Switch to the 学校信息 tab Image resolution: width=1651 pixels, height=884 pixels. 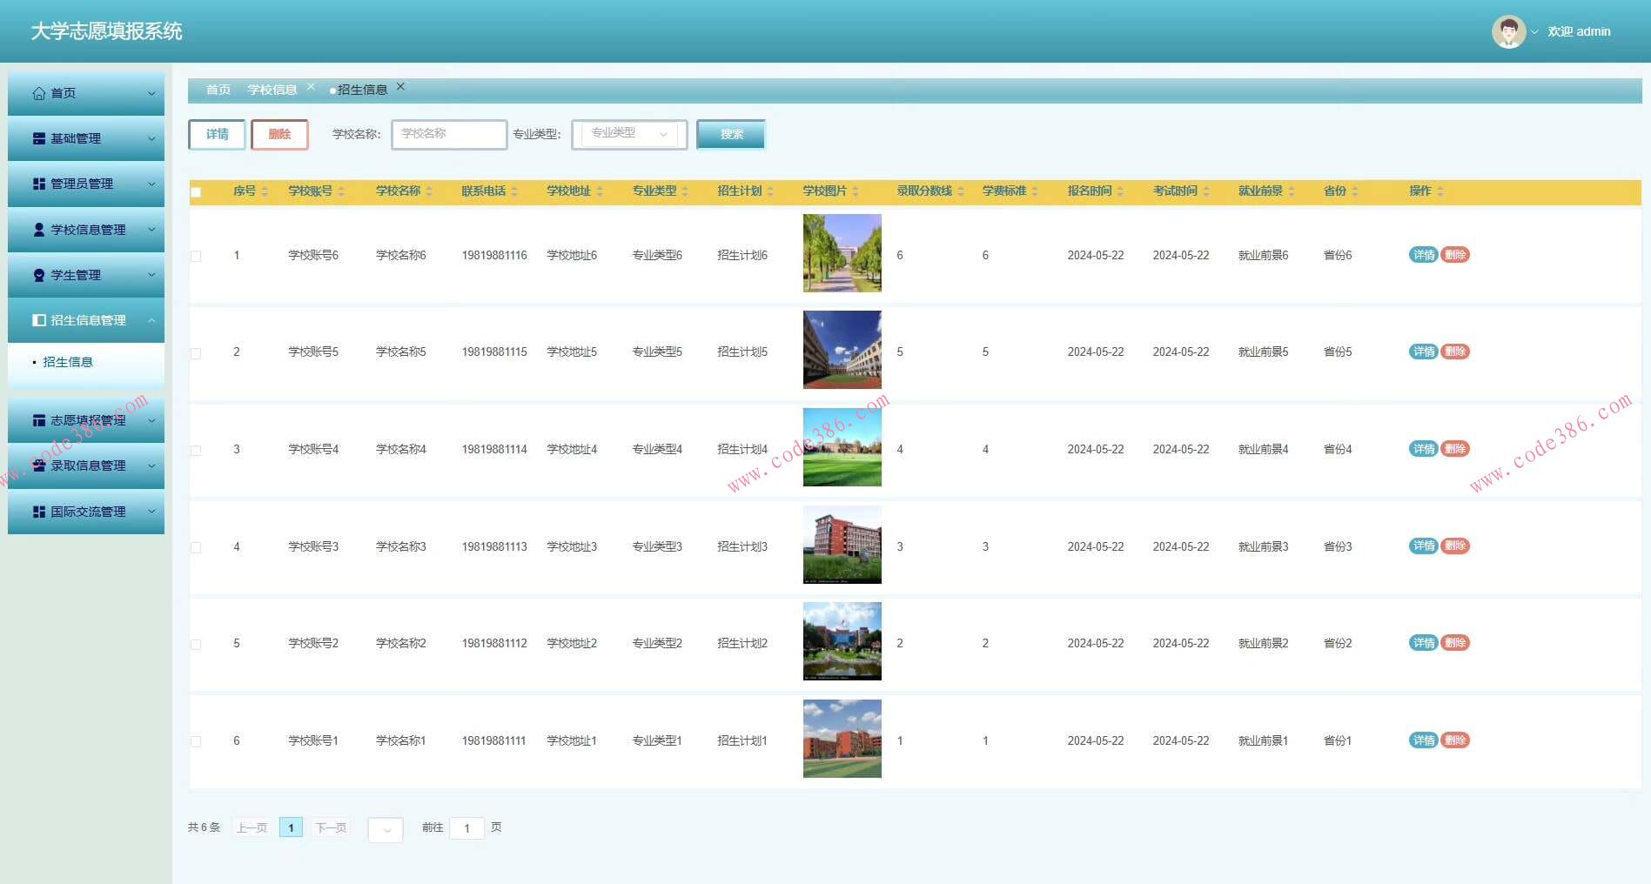click(272, 90)
